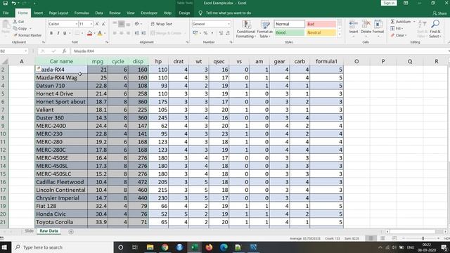Decrease font size with the shrink font icon
Viewport: 450px width, 253px height.
coord(103,24)
